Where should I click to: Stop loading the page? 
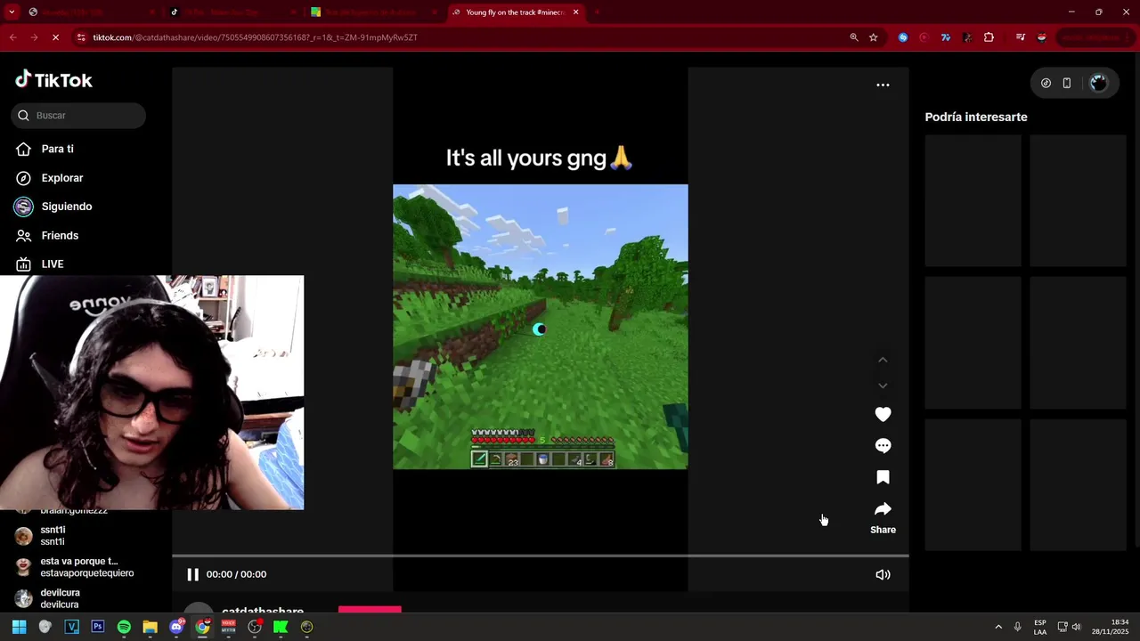[x=55, y=37]
